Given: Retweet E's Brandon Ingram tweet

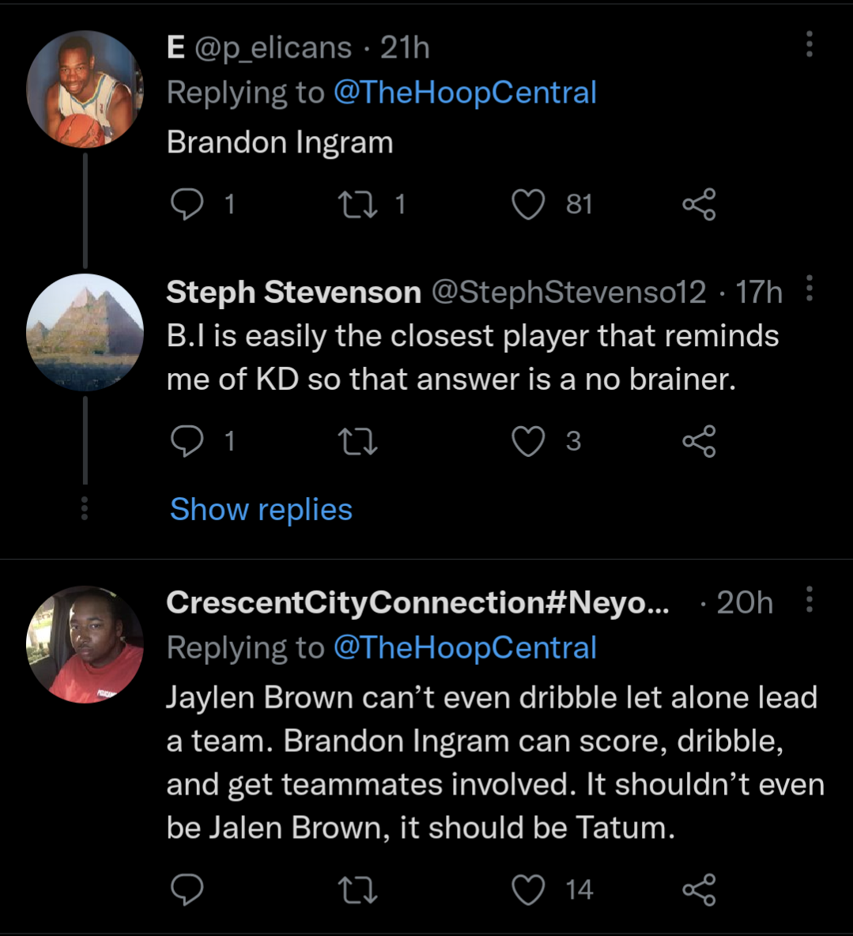Looking at the screenshot, I should pyautogui.click(x=357, y=204).
